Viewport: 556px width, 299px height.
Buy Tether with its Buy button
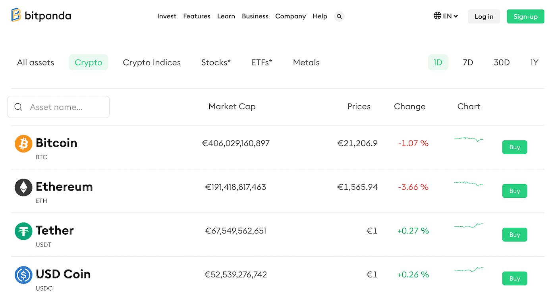click(x=515, y=235)
